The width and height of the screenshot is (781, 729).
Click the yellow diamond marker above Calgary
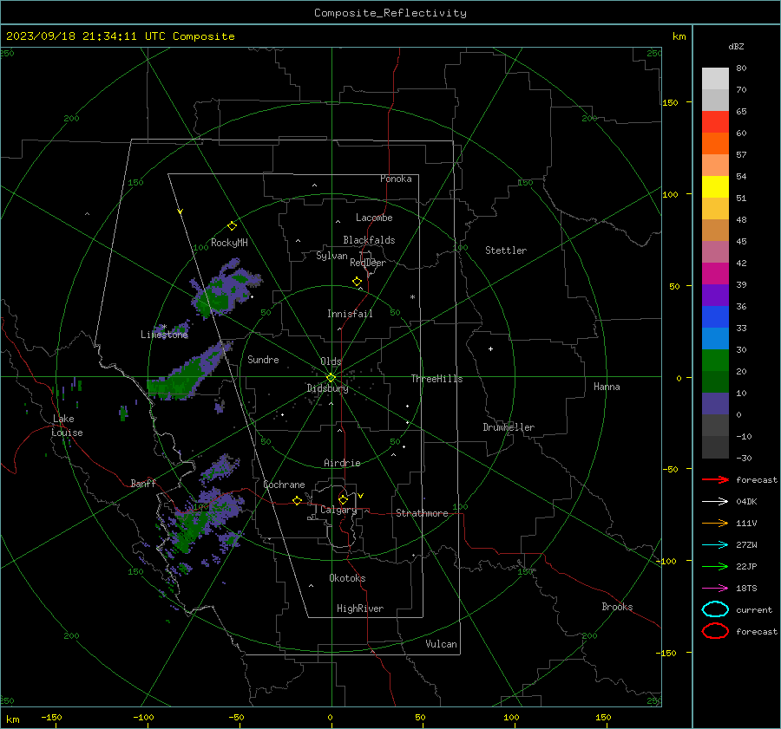343,499
